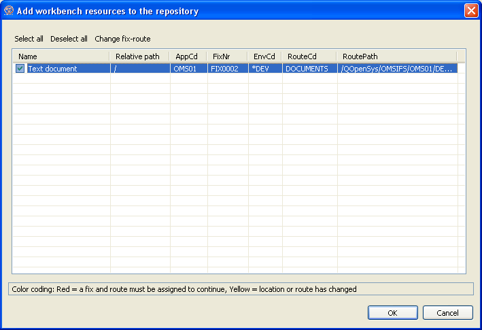Image resolution: width=482 pixels, height=330 pixels.
Task: Select the Text document row name
Action: 52,69
